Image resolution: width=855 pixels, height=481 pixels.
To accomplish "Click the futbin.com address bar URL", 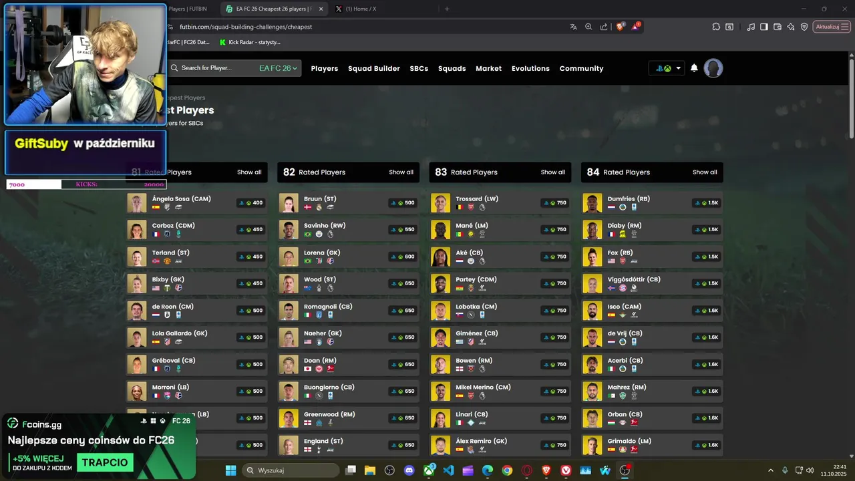I will [246, 27].
